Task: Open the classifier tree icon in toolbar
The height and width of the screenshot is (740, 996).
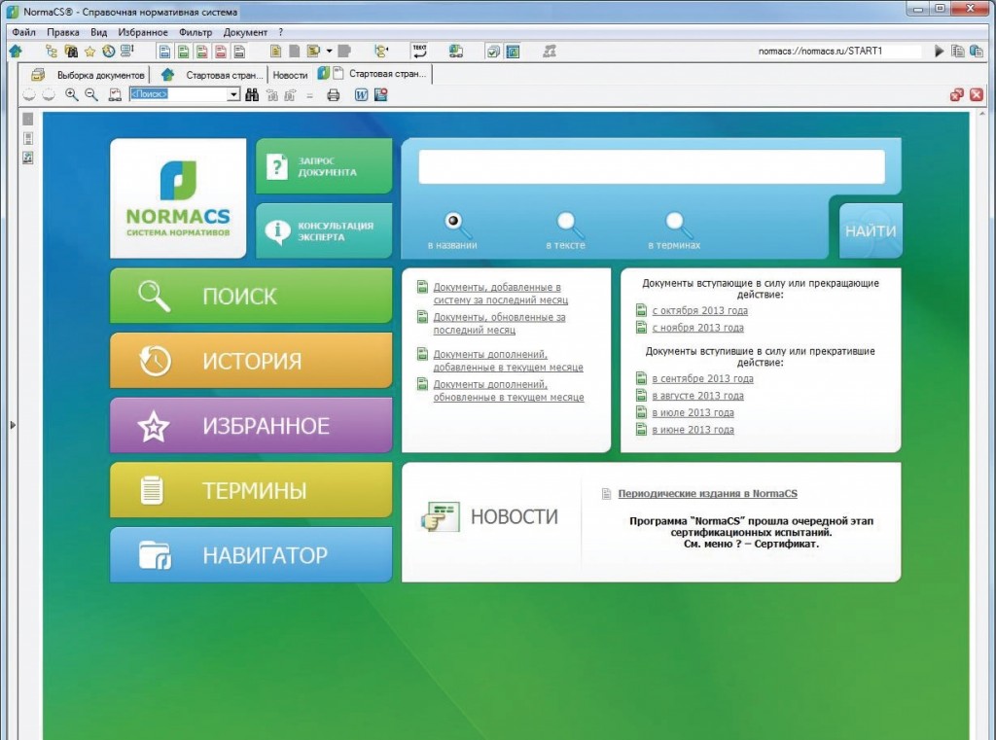Action: 52,52
